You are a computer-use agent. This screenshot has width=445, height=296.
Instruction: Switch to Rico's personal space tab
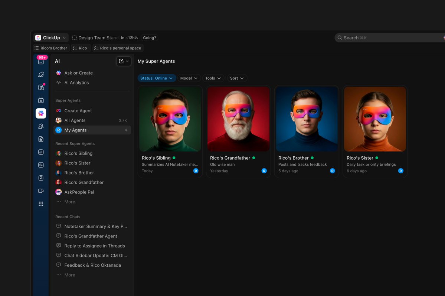118,48
